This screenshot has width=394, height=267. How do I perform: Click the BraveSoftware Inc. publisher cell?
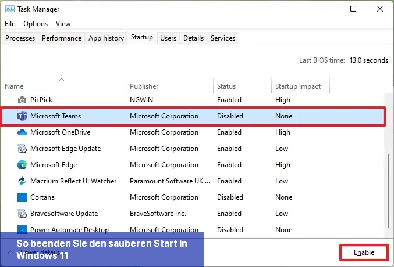[x=158, y=214]
